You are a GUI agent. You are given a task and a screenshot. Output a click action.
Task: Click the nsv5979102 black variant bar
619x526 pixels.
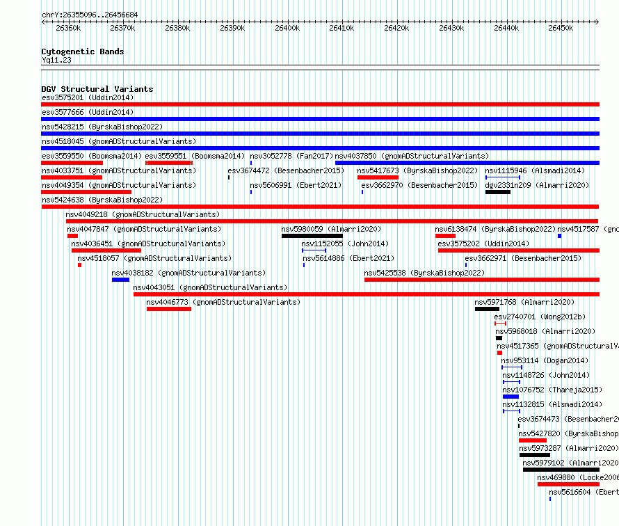(x=561, y=470)
